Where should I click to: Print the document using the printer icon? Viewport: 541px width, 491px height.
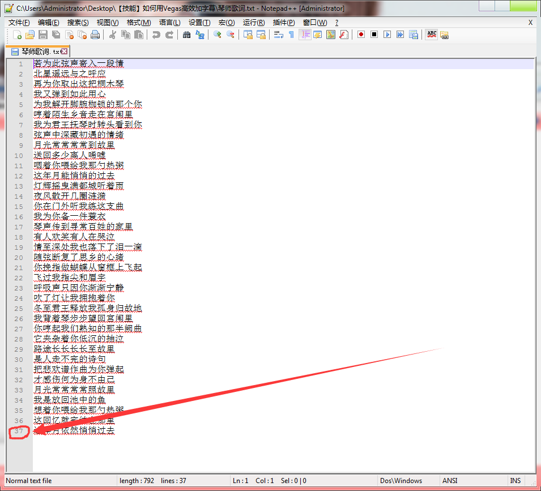(95, 35)
